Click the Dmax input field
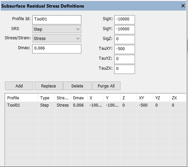This screenshot has height=167, width=188. click(57, 49)
